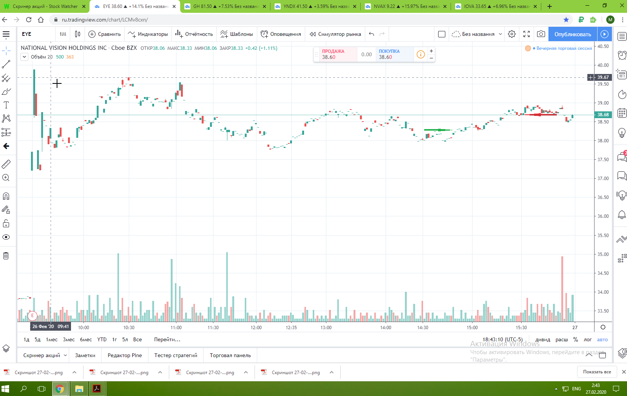This screenshot has width=627, height=396.
Task: Toggle the расш extended hours option
Action: [x=562, y=339]
